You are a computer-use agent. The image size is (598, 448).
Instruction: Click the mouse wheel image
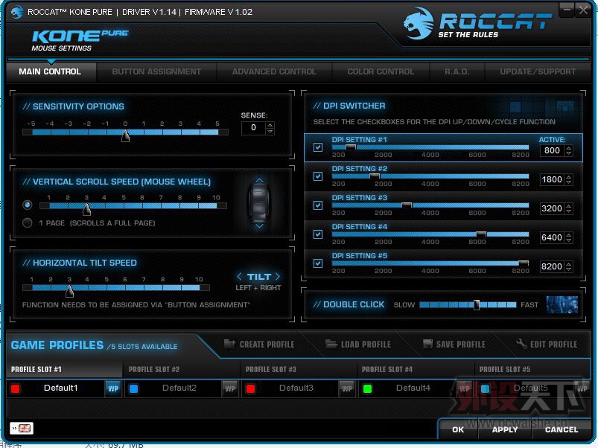point(259,203)
